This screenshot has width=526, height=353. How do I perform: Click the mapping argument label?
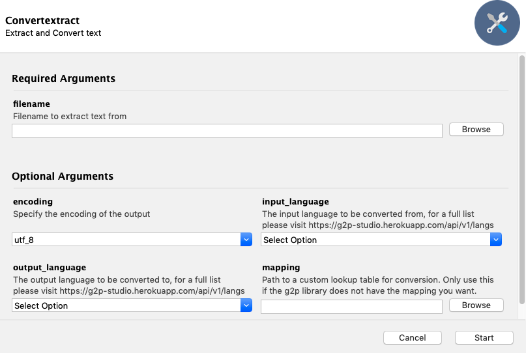tap(281, 268)
